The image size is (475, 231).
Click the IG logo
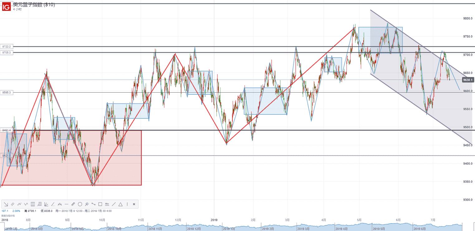click(6, 6)
